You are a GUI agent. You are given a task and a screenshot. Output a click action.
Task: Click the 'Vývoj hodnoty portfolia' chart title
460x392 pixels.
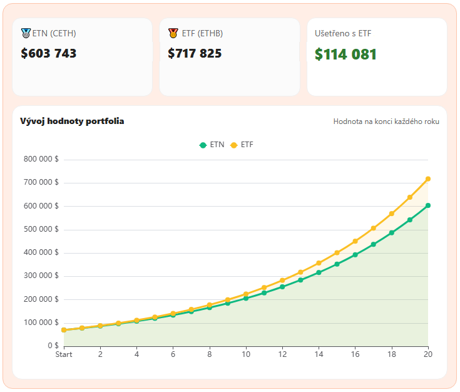coord(72,121)
